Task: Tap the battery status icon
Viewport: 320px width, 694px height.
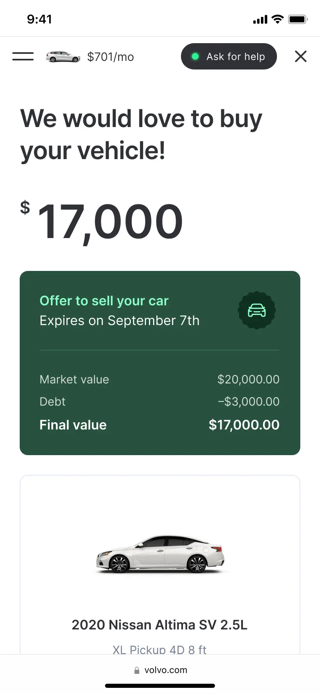Action: point(298,19)
